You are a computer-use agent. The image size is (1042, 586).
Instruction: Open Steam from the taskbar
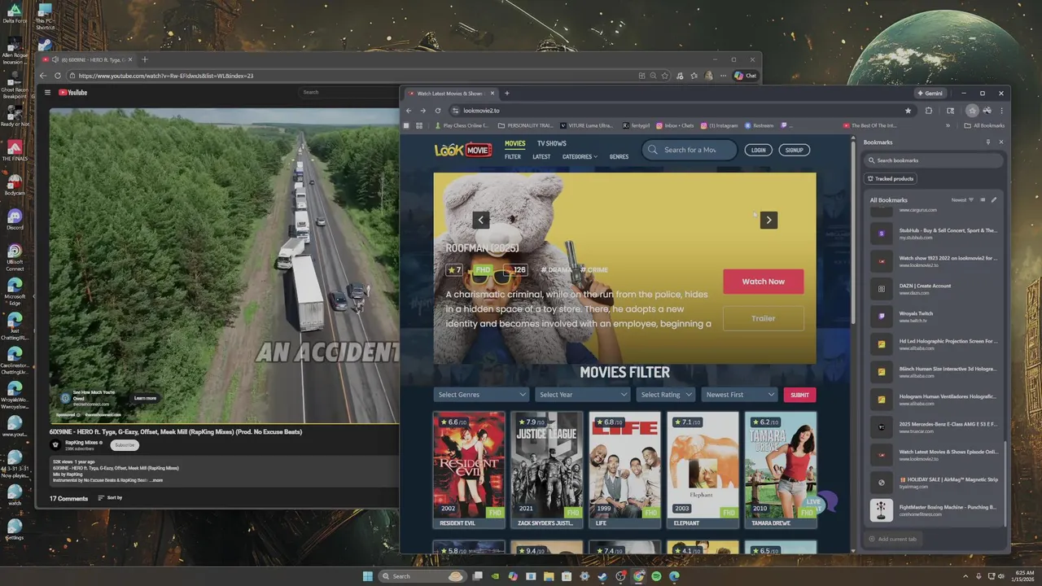coord(602,576)
